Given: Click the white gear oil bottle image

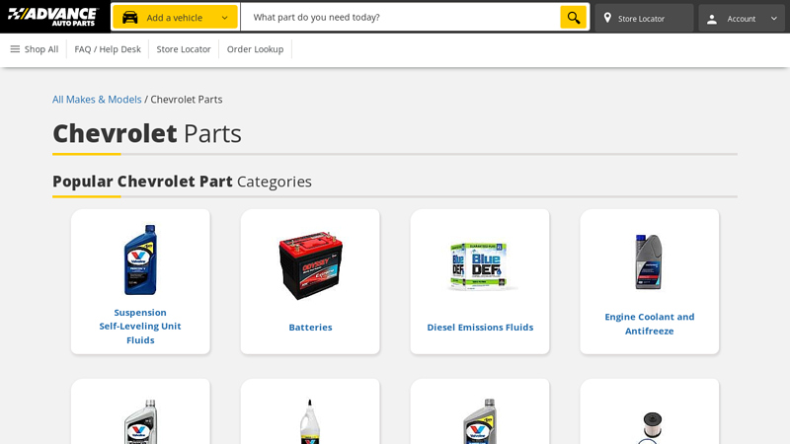Looking at the screenshot, I should tap(310, 422).
